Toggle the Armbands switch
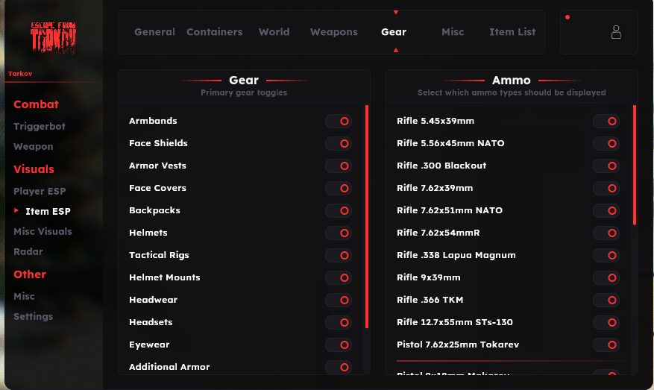The image size is (654, 390). click(x=339, y=121)
